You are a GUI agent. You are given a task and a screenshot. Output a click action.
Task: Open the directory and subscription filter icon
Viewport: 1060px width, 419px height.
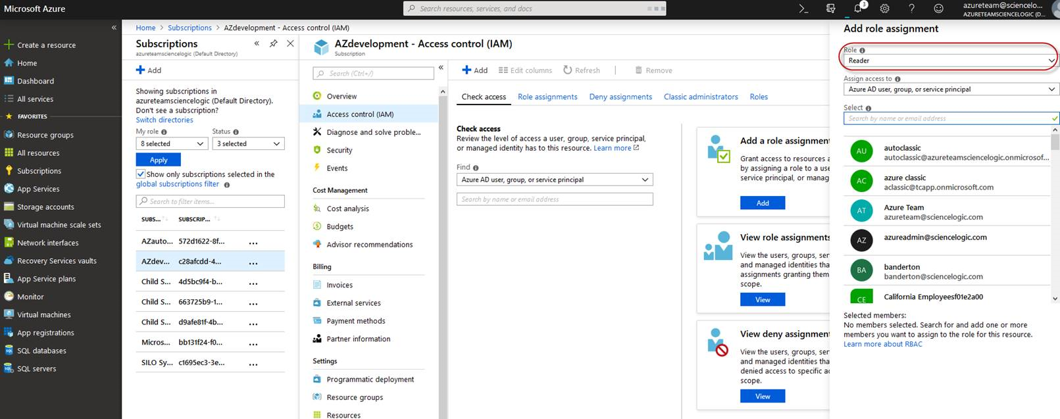point(831,9)
